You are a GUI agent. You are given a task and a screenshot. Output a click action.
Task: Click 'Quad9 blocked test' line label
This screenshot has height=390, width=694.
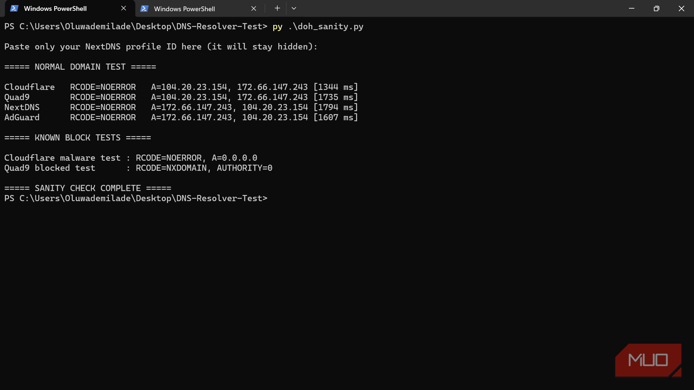pyautogui.click(x=50, y=168)
